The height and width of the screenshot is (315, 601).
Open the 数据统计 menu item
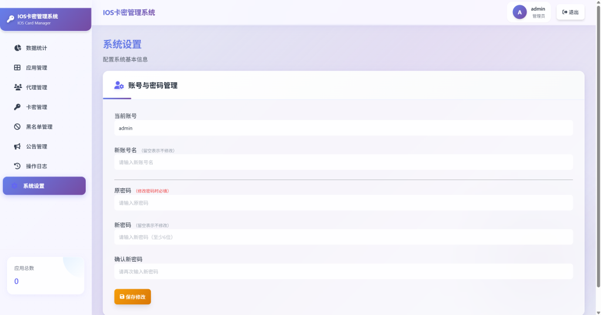(45, 48)
